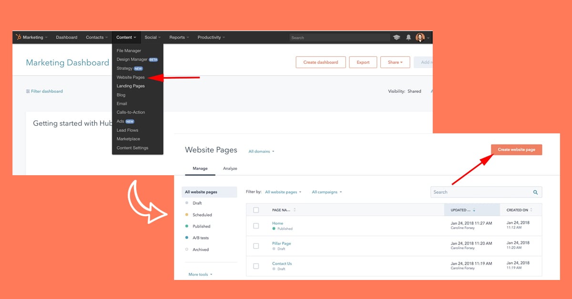Open the Home page link

(277, 223)
